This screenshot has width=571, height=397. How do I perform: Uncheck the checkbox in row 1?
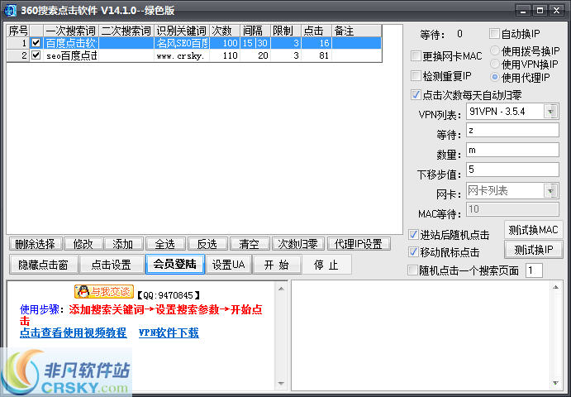(36, 43)
